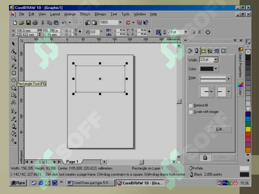Viewport: 259px width, 194px height.
Task: Click the What's This help icon
Action: [146, 23]
